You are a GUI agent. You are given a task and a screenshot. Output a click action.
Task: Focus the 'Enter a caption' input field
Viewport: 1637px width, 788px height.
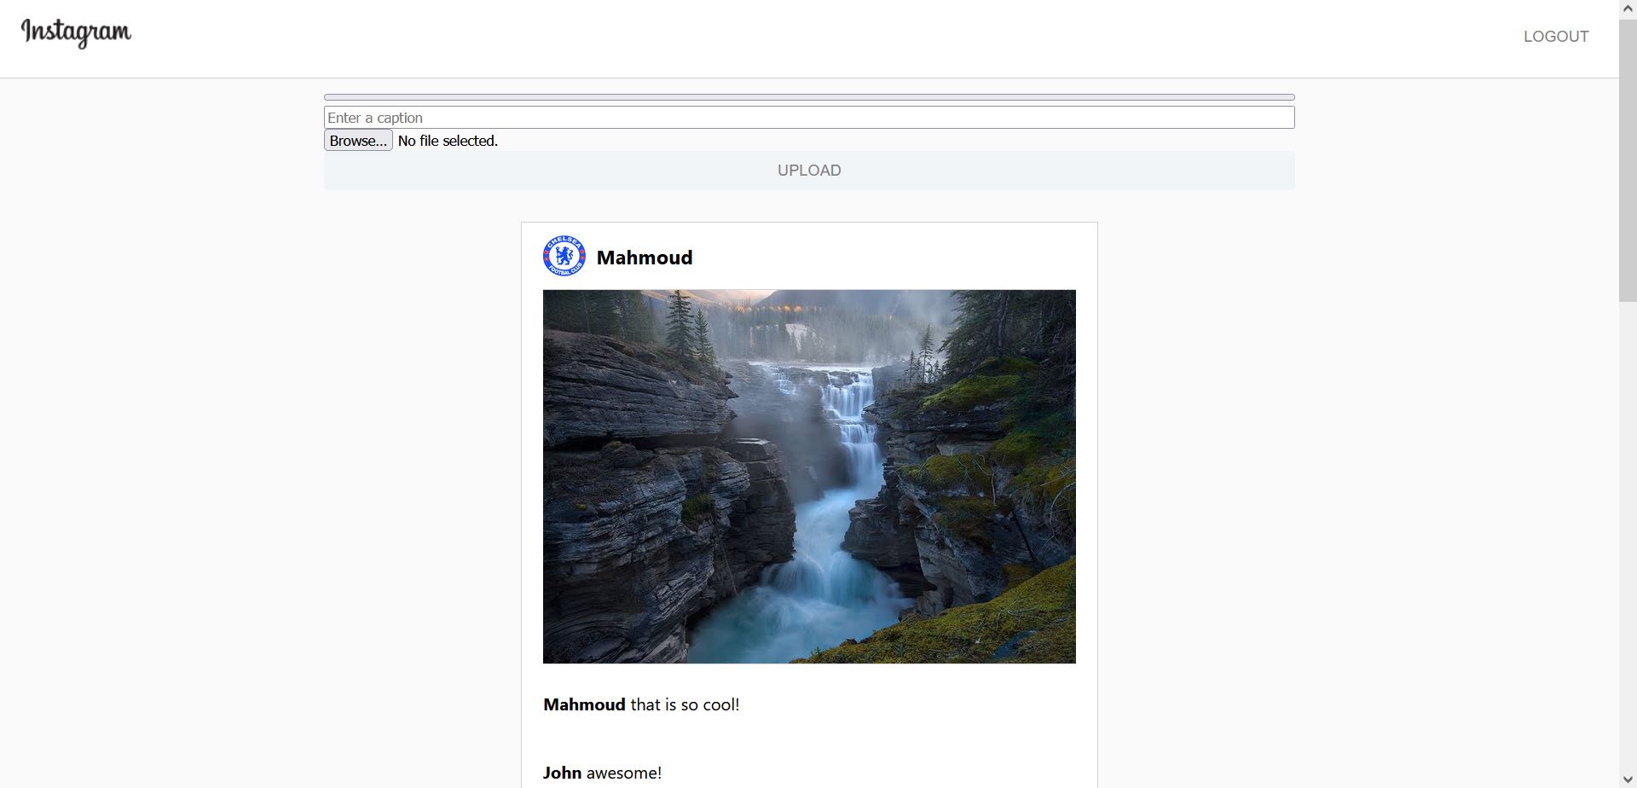pos(809,118)
